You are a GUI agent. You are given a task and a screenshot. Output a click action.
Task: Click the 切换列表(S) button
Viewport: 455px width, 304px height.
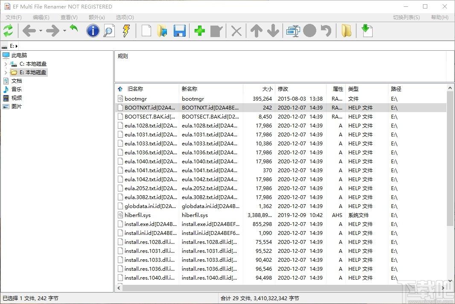point(406,17)
